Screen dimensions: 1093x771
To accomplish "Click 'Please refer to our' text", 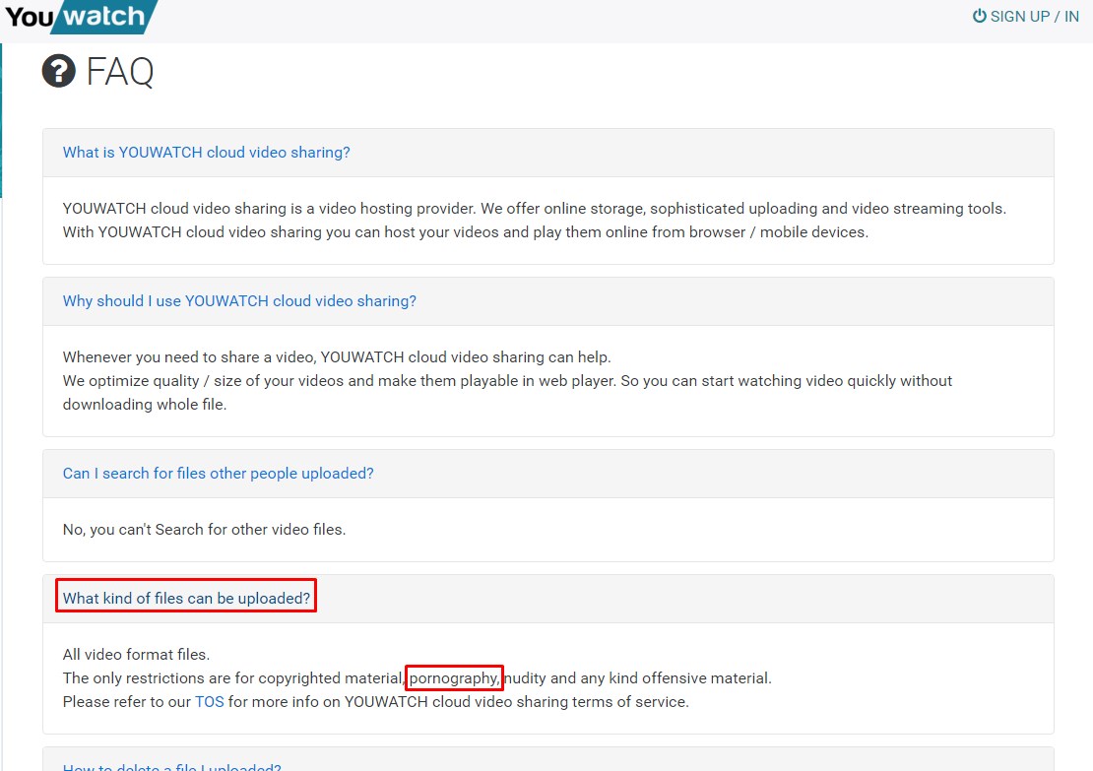I will pyautogui.click(x=126, y=701).
